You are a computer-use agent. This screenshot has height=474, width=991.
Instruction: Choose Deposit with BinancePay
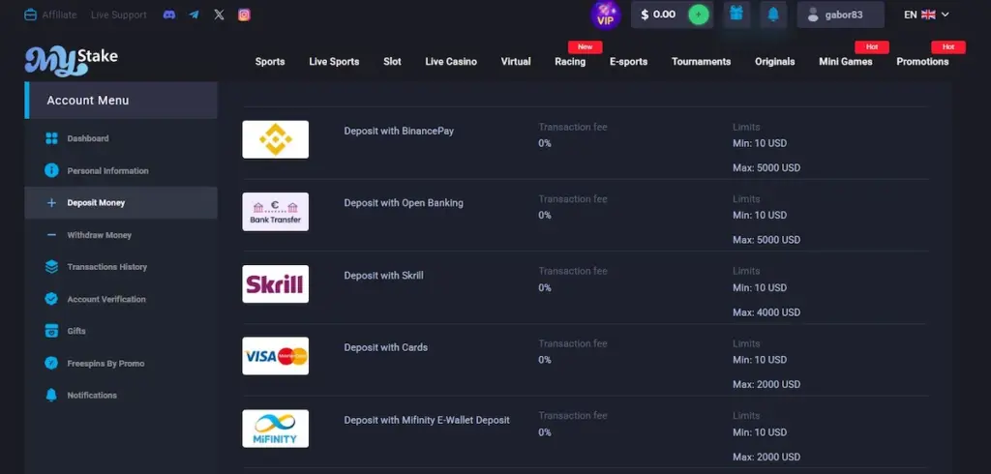(399, 131)
